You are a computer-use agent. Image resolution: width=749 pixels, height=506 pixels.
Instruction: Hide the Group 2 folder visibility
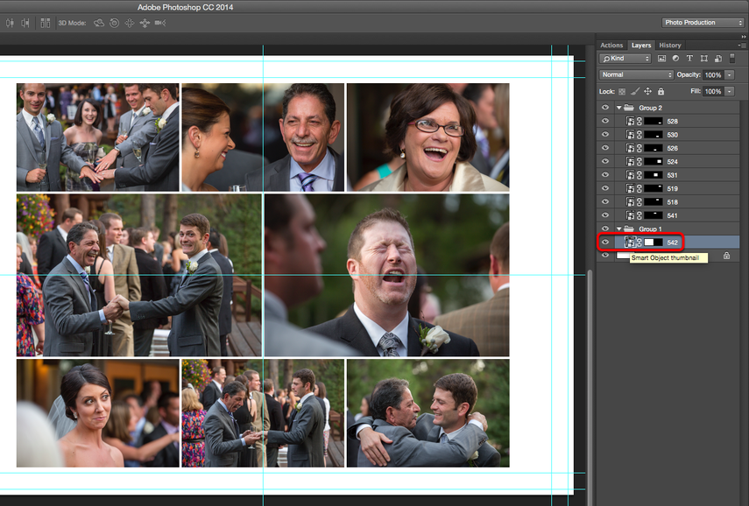(605, 108)
